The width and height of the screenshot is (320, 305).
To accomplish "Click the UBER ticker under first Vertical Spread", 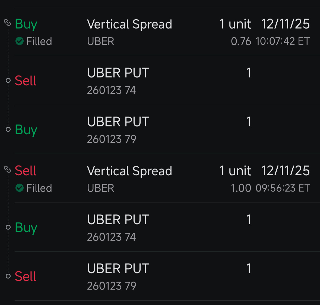I will pyautogui.click(x=101, y=41).
